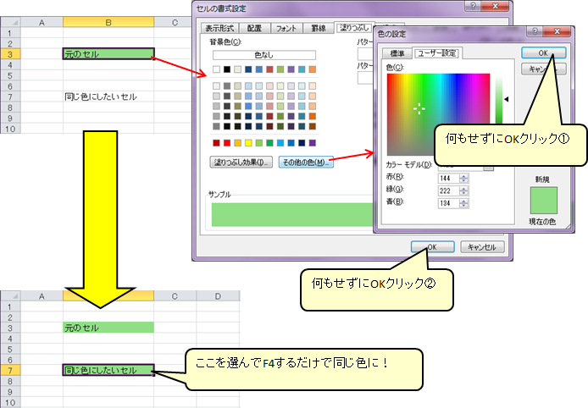Screen dimensions: 588x408
Task: Click the 緑(G) value field
Action: (x=448, y=190)
